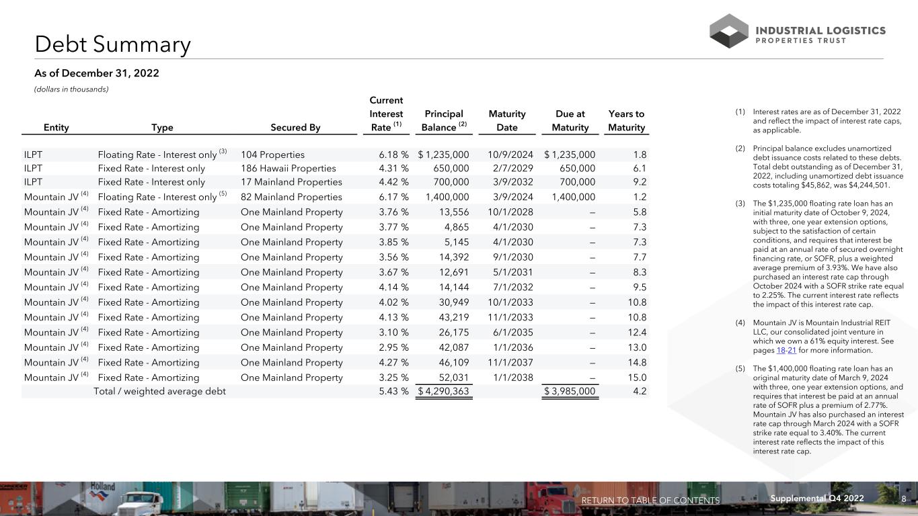Follow the page 21 link in footnote 4

point(792,350)
